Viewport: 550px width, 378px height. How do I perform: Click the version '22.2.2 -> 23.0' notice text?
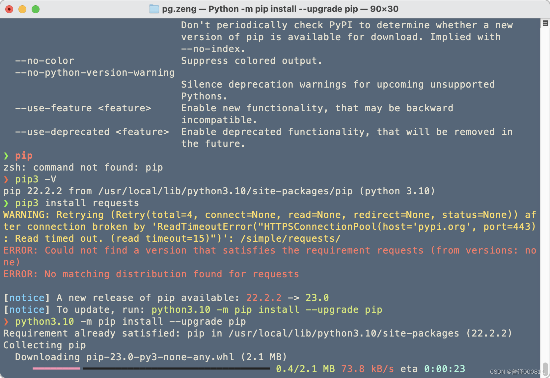288,298
